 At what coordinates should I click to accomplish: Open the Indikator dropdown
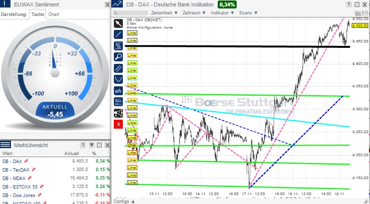tap(222, 13)
